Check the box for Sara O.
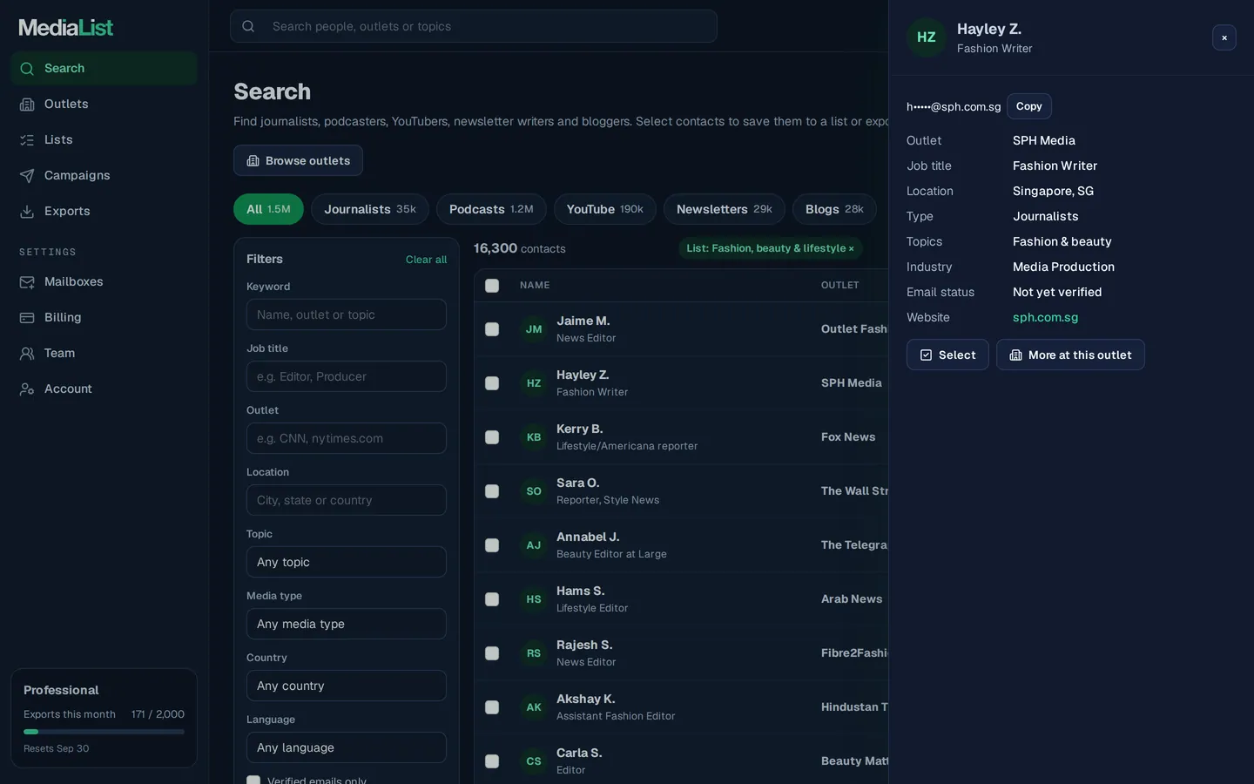This screenshot has height=784, width=1254. (x=492, y=491)
